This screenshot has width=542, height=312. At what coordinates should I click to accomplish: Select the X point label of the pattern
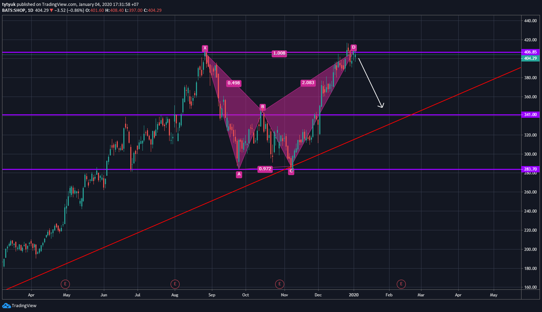(205, 48)
